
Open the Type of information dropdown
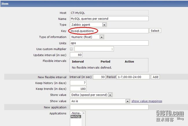(x=87, y=37)
